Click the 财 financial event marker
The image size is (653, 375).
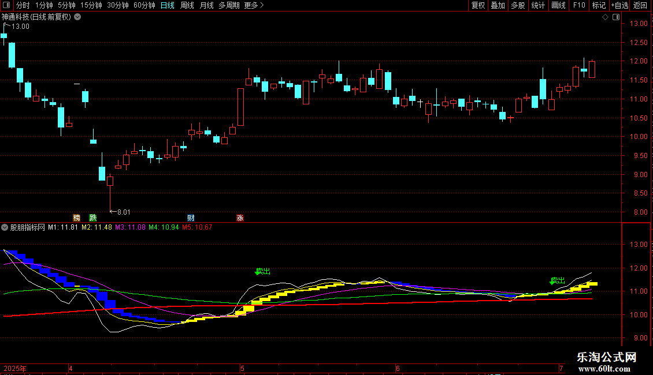pos(191,218)
